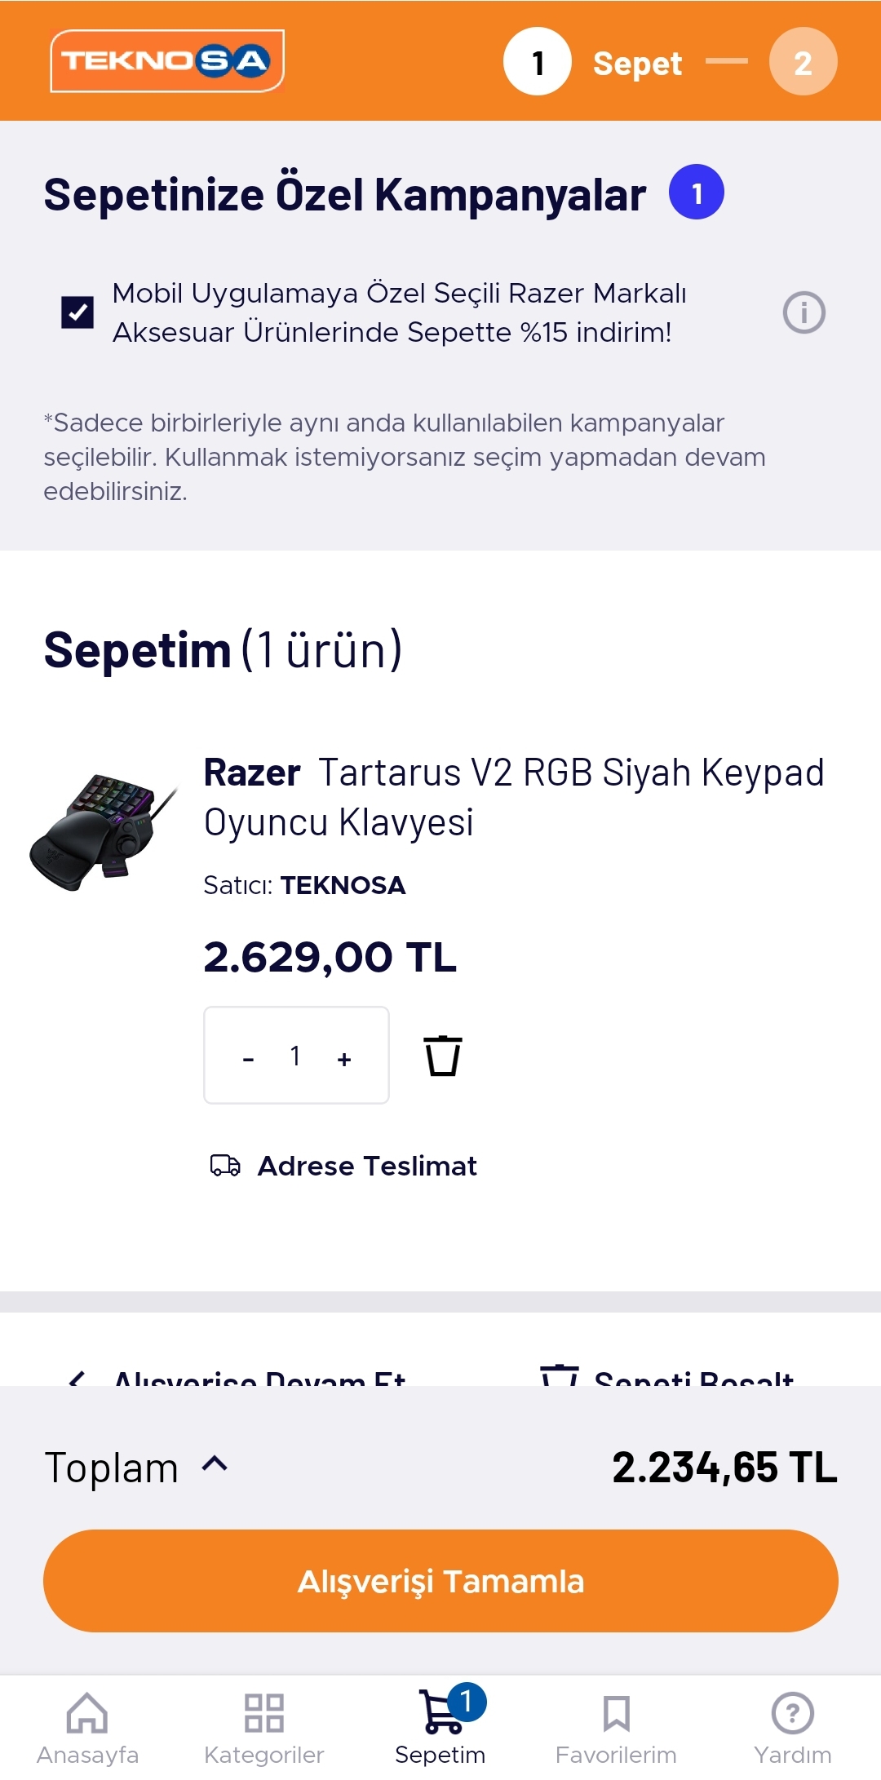Open the Razer keypad product thumbnail
The height and width of the screenshot is (1780, 881).
102,832
